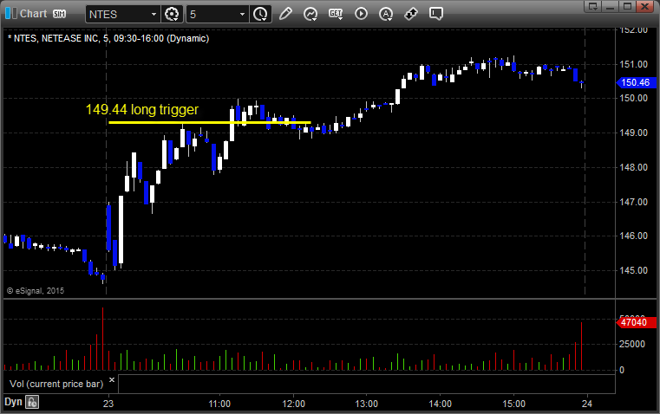Click the Dyn time template label
Screen dimensions: 660x414
click(x=13, y=402)
